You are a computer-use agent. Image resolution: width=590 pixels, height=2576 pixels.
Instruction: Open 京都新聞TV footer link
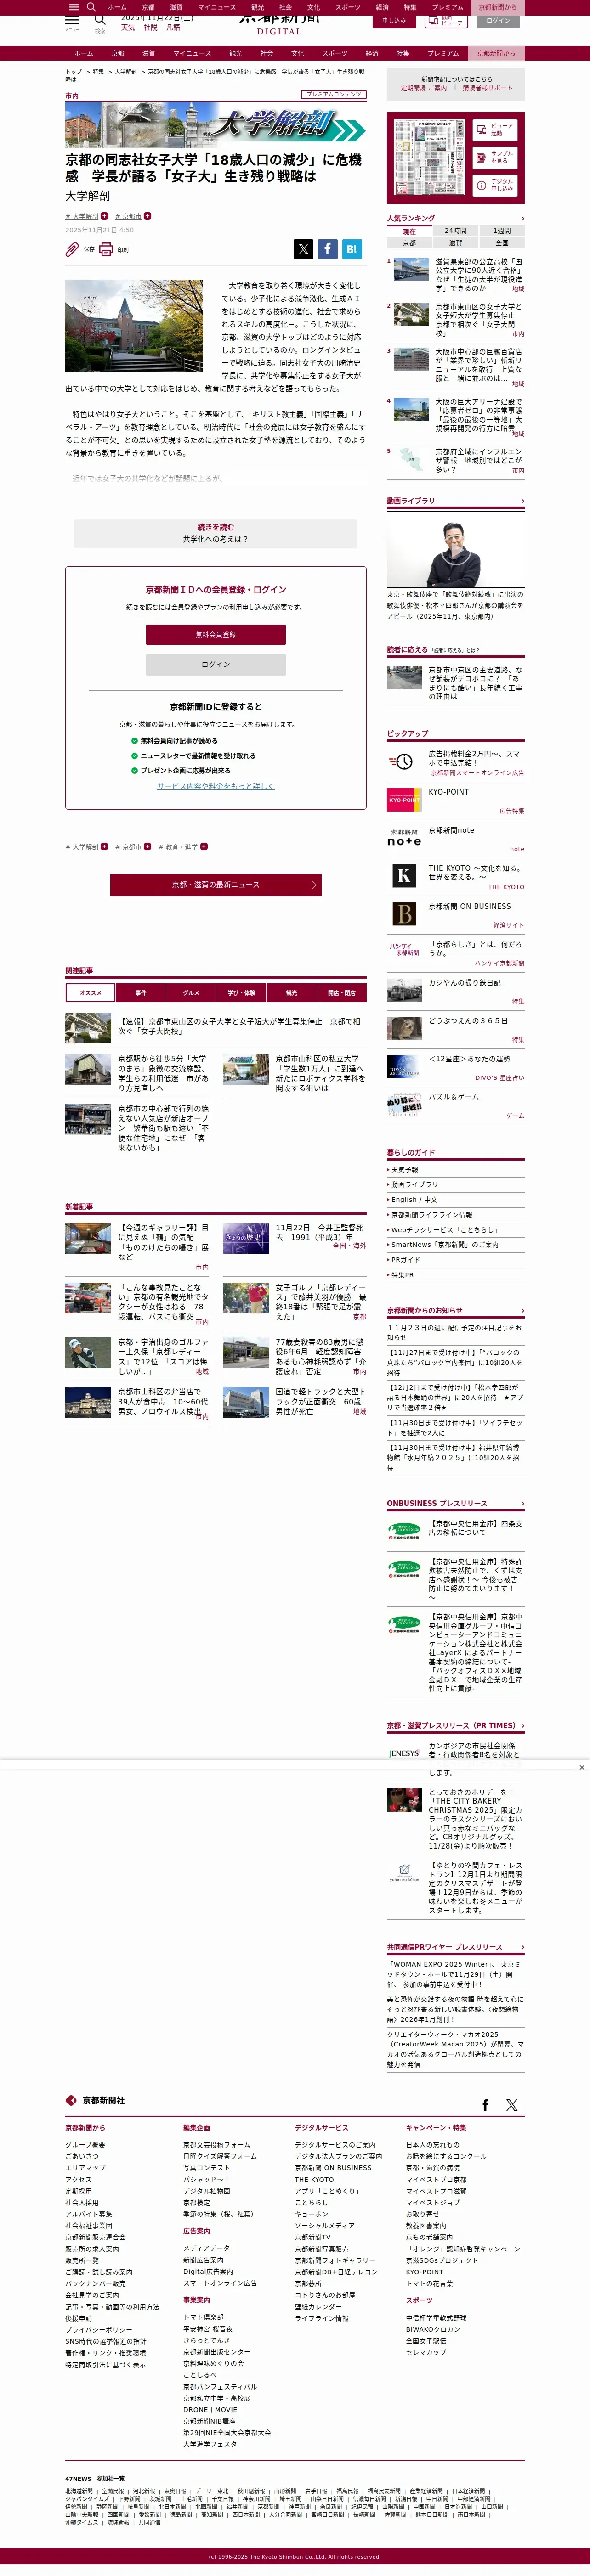[x=312, y=2236]
